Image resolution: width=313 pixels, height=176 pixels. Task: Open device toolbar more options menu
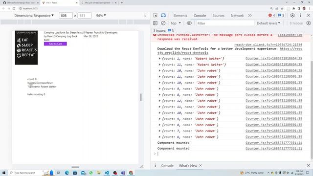pyautogui.click(x=145, y=15)
